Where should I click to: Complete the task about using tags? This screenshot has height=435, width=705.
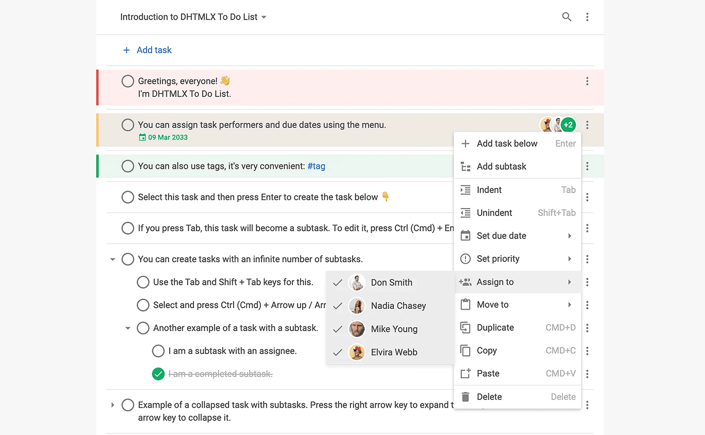[128, 166]
